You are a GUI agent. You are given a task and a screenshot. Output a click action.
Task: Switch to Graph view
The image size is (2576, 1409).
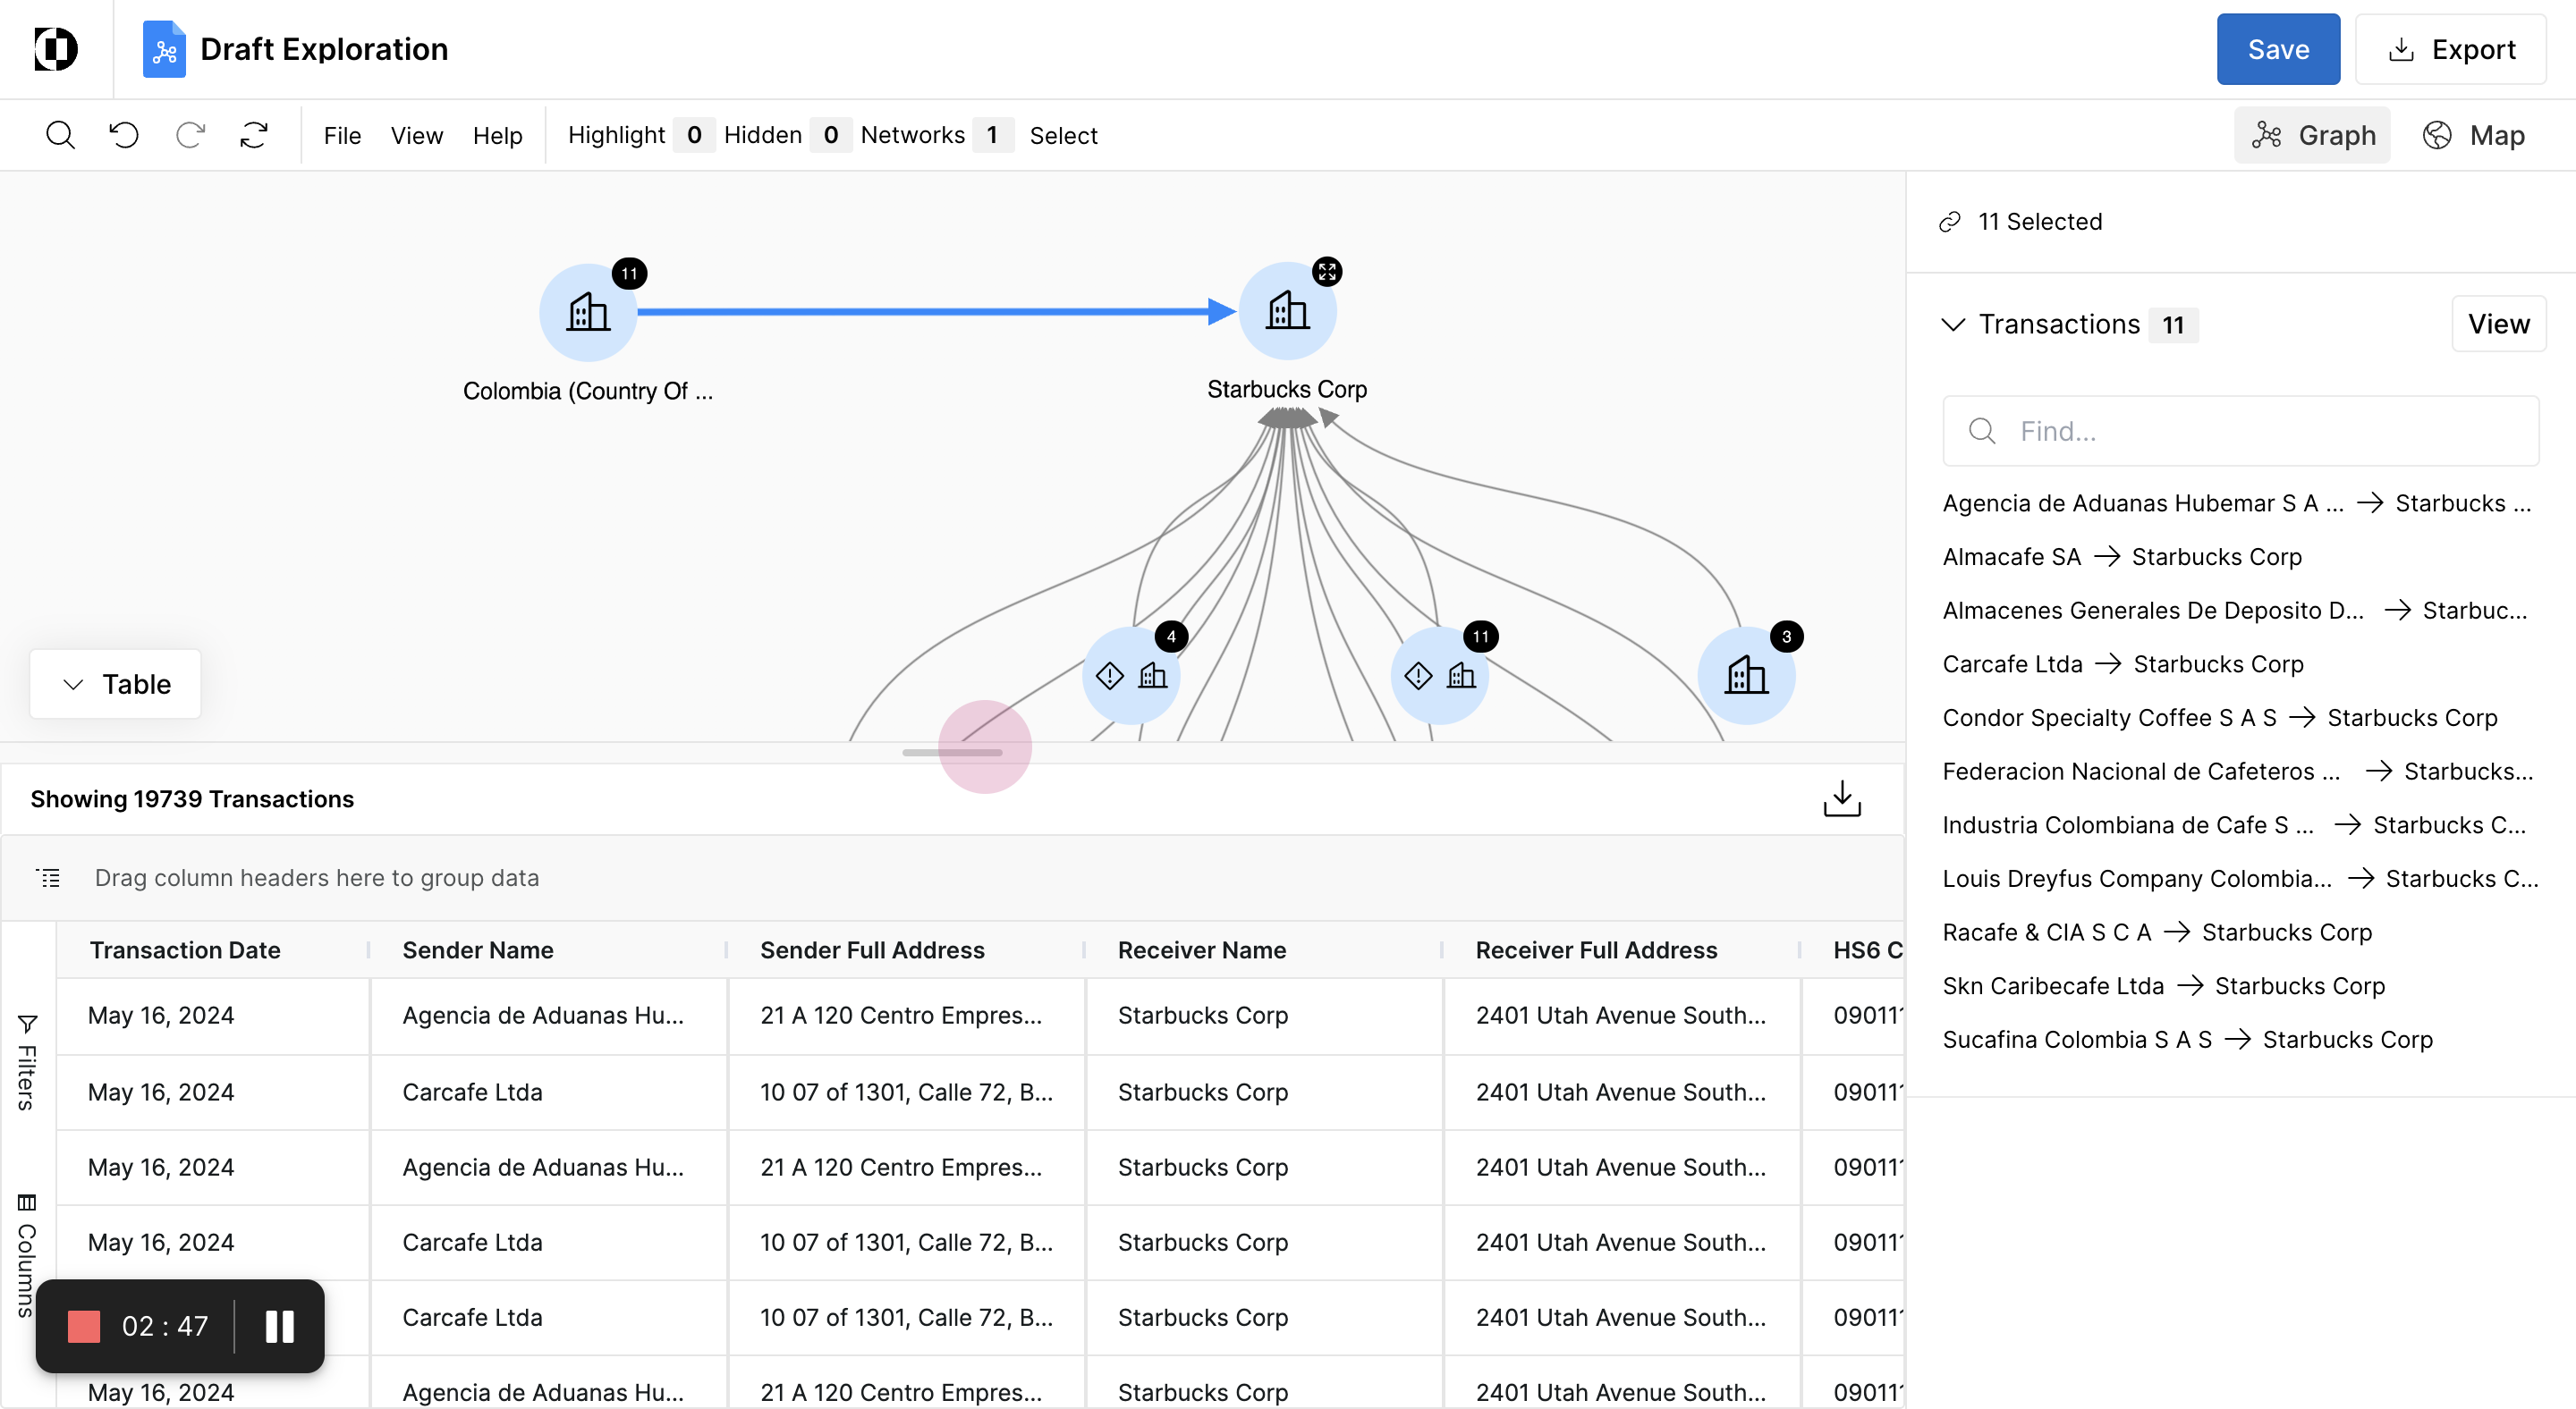tap(2311, 135)
